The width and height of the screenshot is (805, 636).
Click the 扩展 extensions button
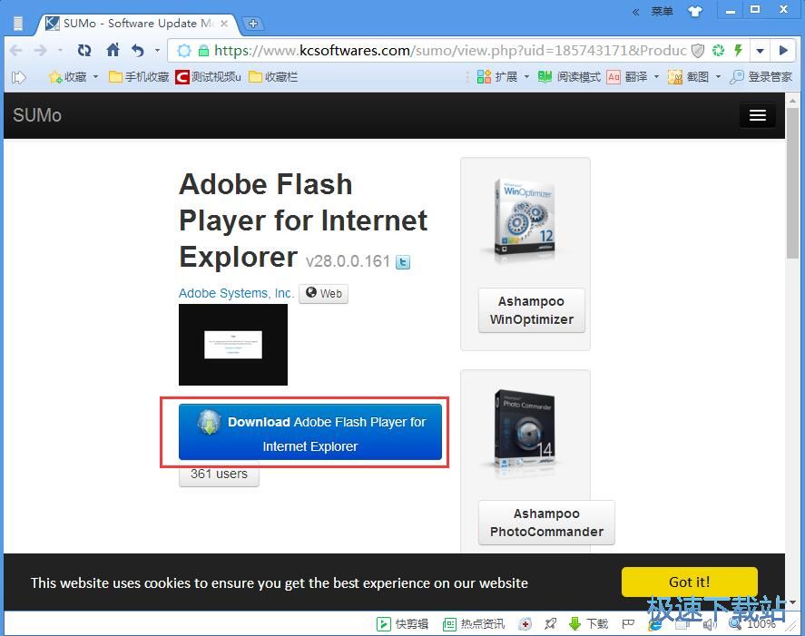click(x=497, y=77)
